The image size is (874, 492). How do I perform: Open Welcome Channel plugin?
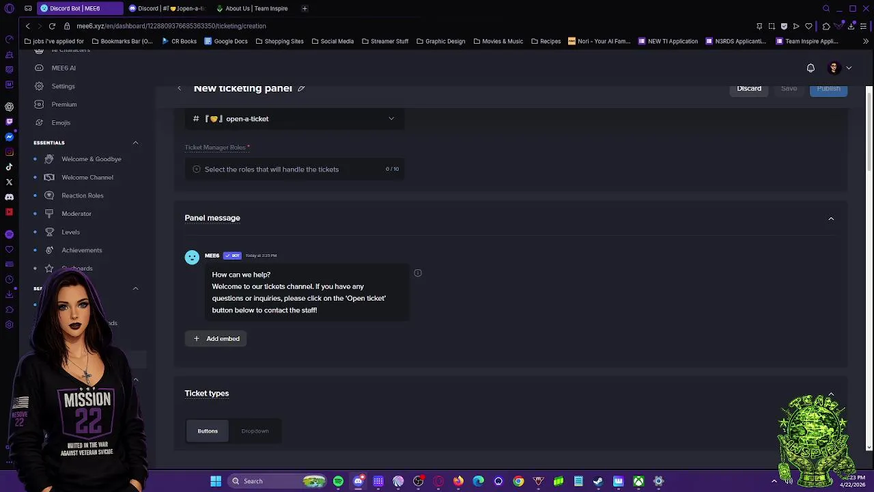pyautogui.click(x=87, y=178)
